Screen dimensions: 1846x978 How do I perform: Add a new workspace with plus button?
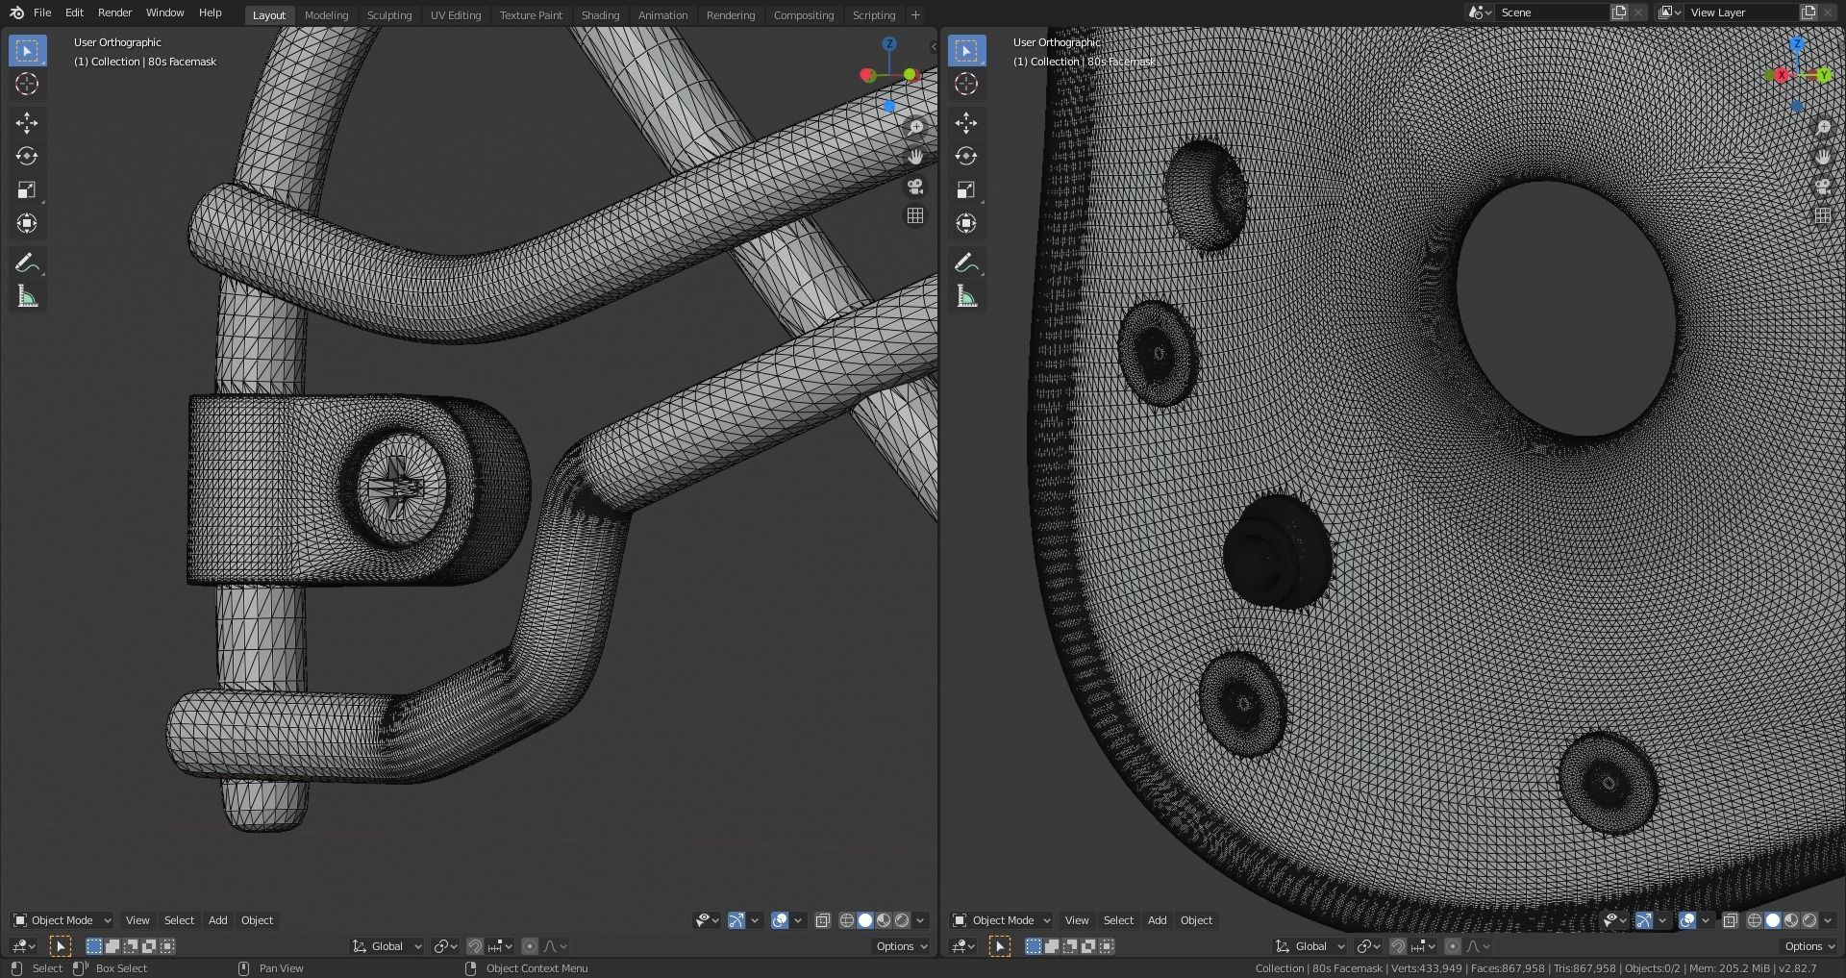pyautogui.click(x=915, y=15)
